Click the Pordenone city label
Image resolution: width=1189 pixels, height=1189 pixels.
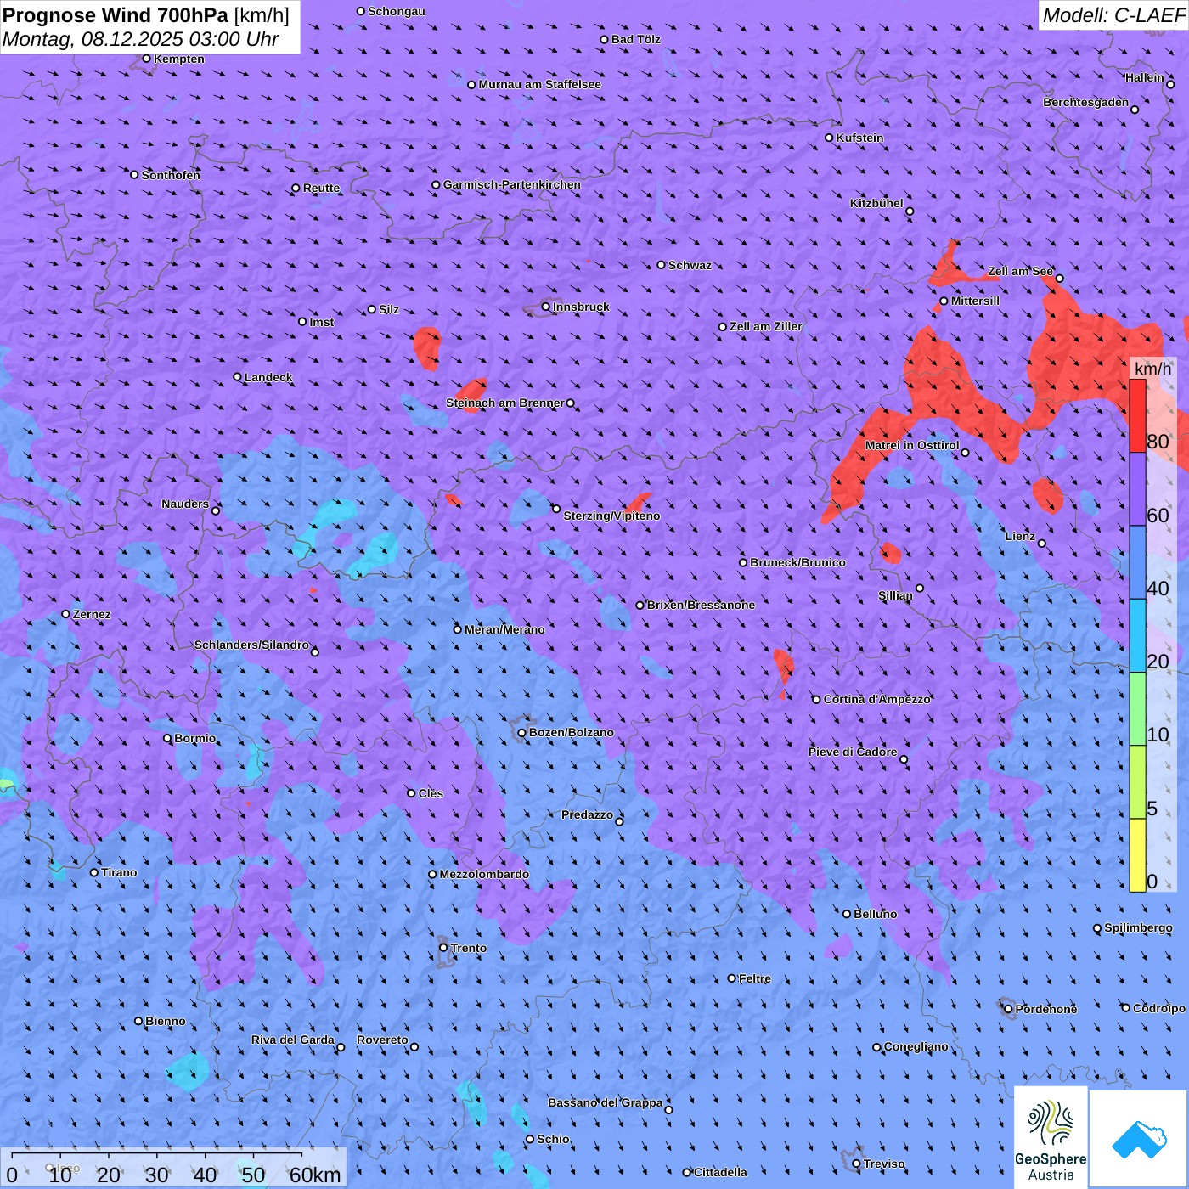(1046, 1009)
